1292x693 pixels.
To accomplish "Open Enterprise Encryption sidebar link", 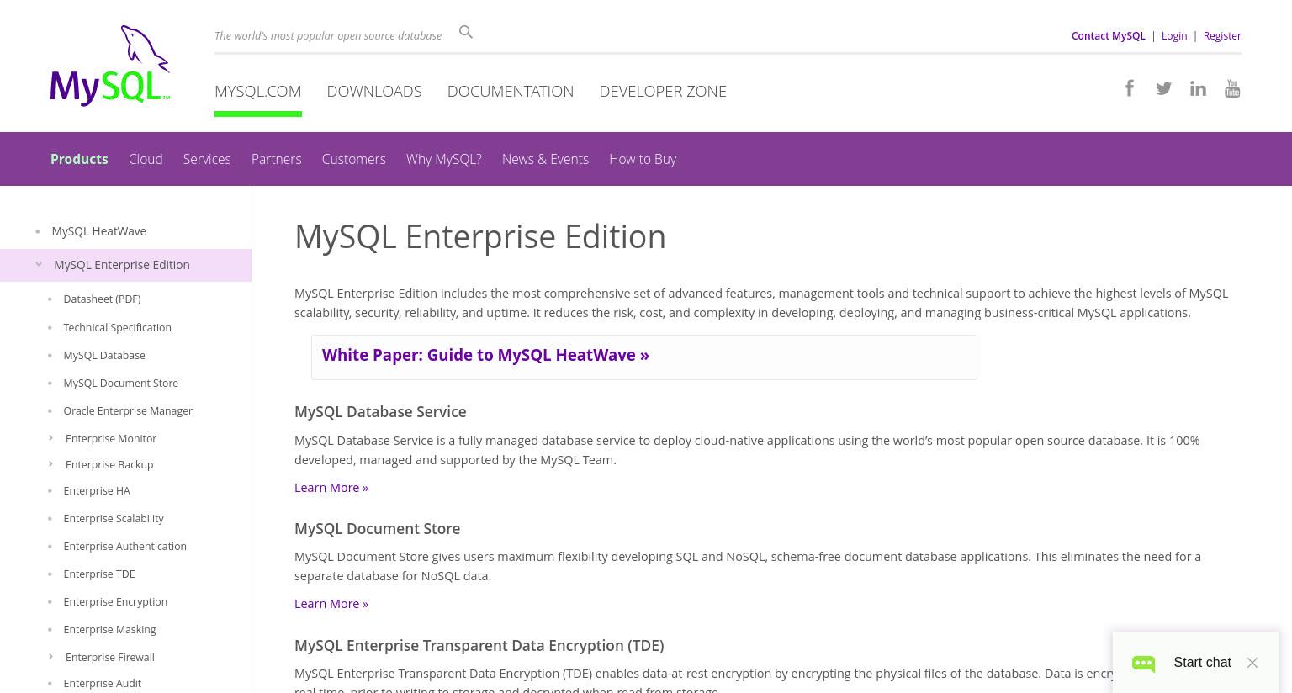I will (x=115, y=601).
